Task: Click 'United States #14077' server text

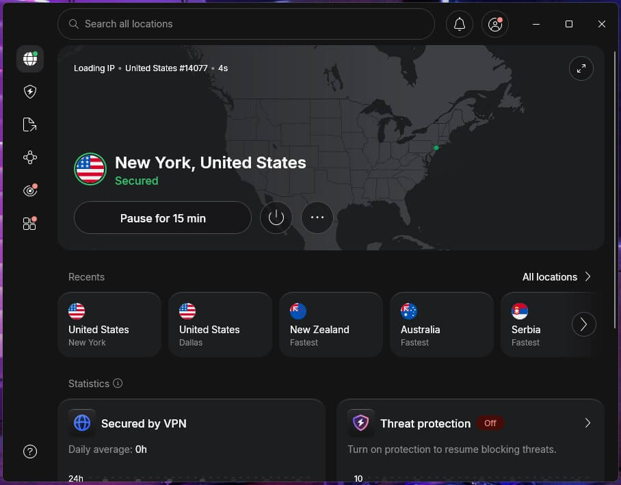Action: coord(166,68)
